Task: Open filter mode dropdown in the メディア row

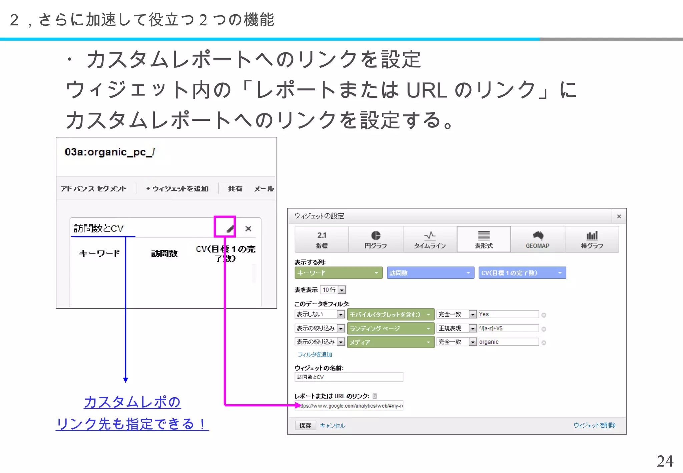Action: click(319, 342)
